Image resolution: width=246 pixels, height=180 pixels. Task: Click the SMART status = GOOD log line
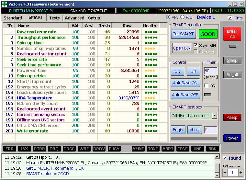(48, 174)
